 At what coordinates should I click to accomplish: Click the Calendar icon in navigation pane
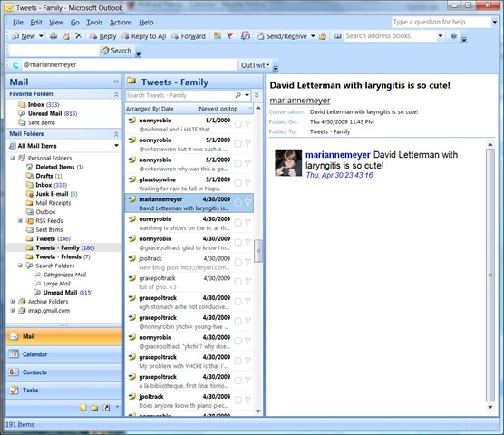14,354
